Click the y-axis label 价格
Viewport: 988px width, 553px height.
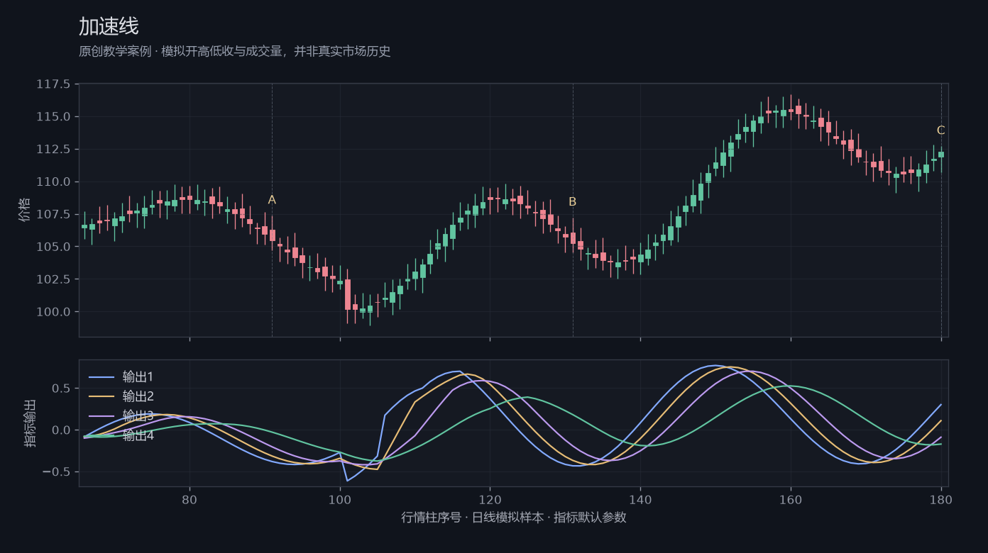[x=25, y=210]
